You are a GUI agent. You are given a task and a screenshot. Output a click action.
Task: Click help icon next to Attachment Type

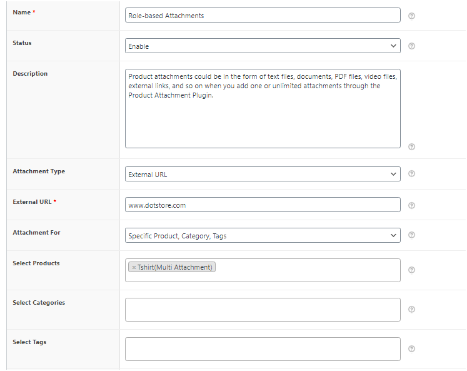pyautogui.click(x=411, y=174)
